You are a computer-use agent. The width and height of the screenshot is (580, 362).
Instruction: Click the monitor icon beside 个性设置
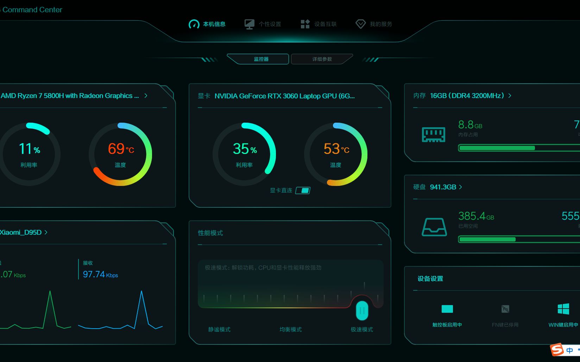250,24
